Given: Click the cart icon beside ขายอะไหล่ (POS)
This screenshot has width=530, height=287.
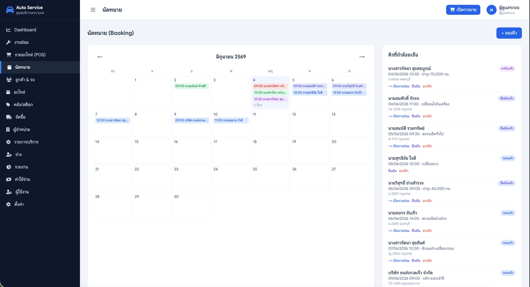Looking at the screenshot, I should tap(8, 55).
